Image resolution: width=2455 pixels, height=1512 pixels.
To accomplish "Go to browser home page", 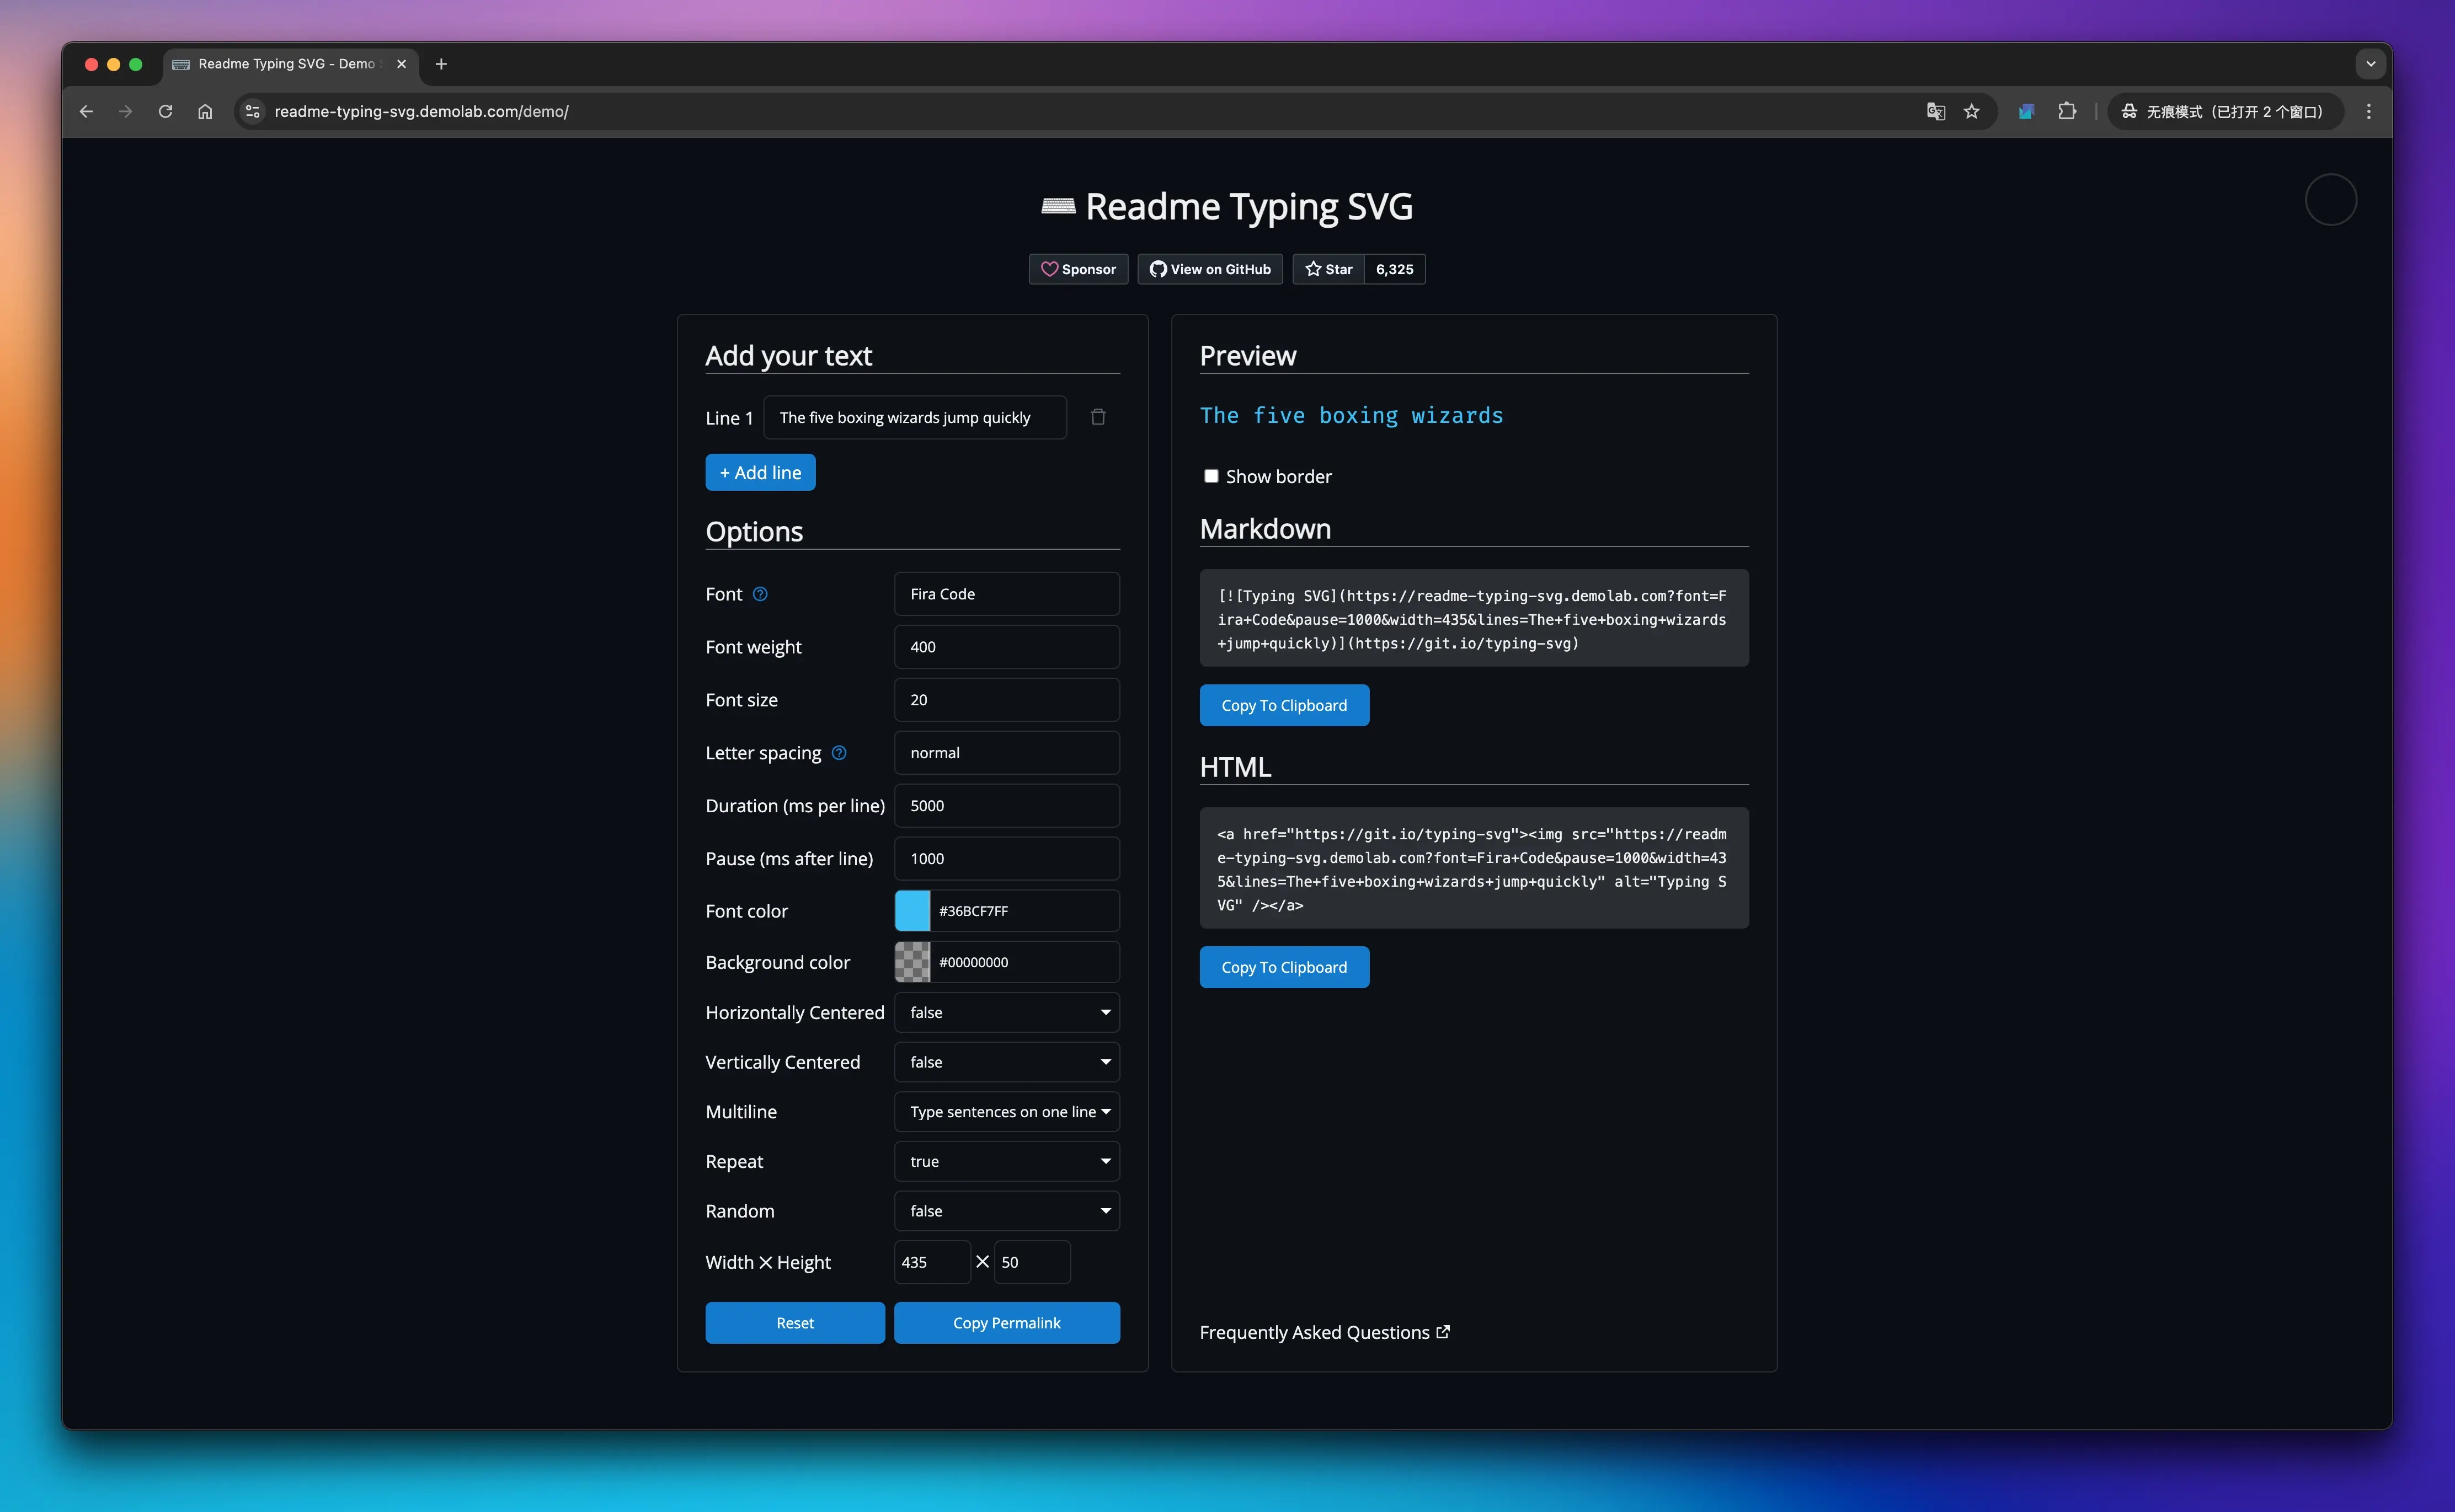I will (205, 111).
